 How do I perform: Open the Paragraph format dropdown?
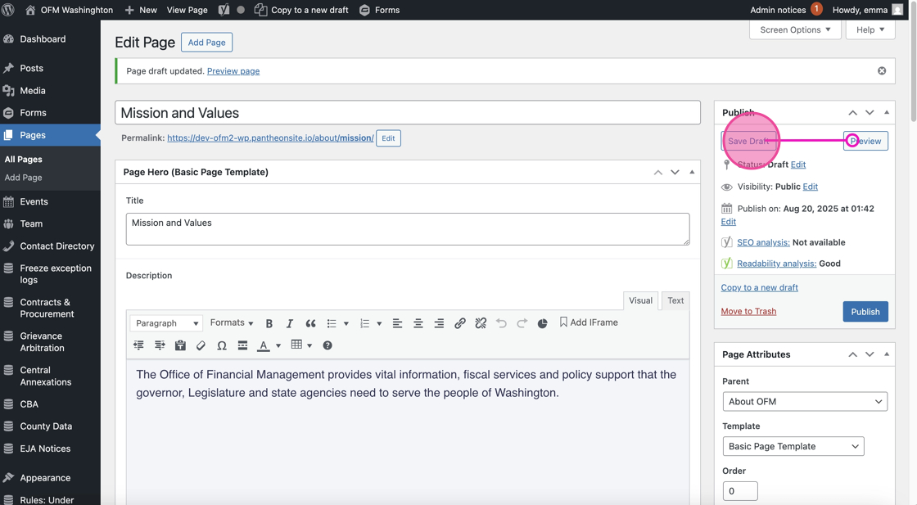coord(166,323)
